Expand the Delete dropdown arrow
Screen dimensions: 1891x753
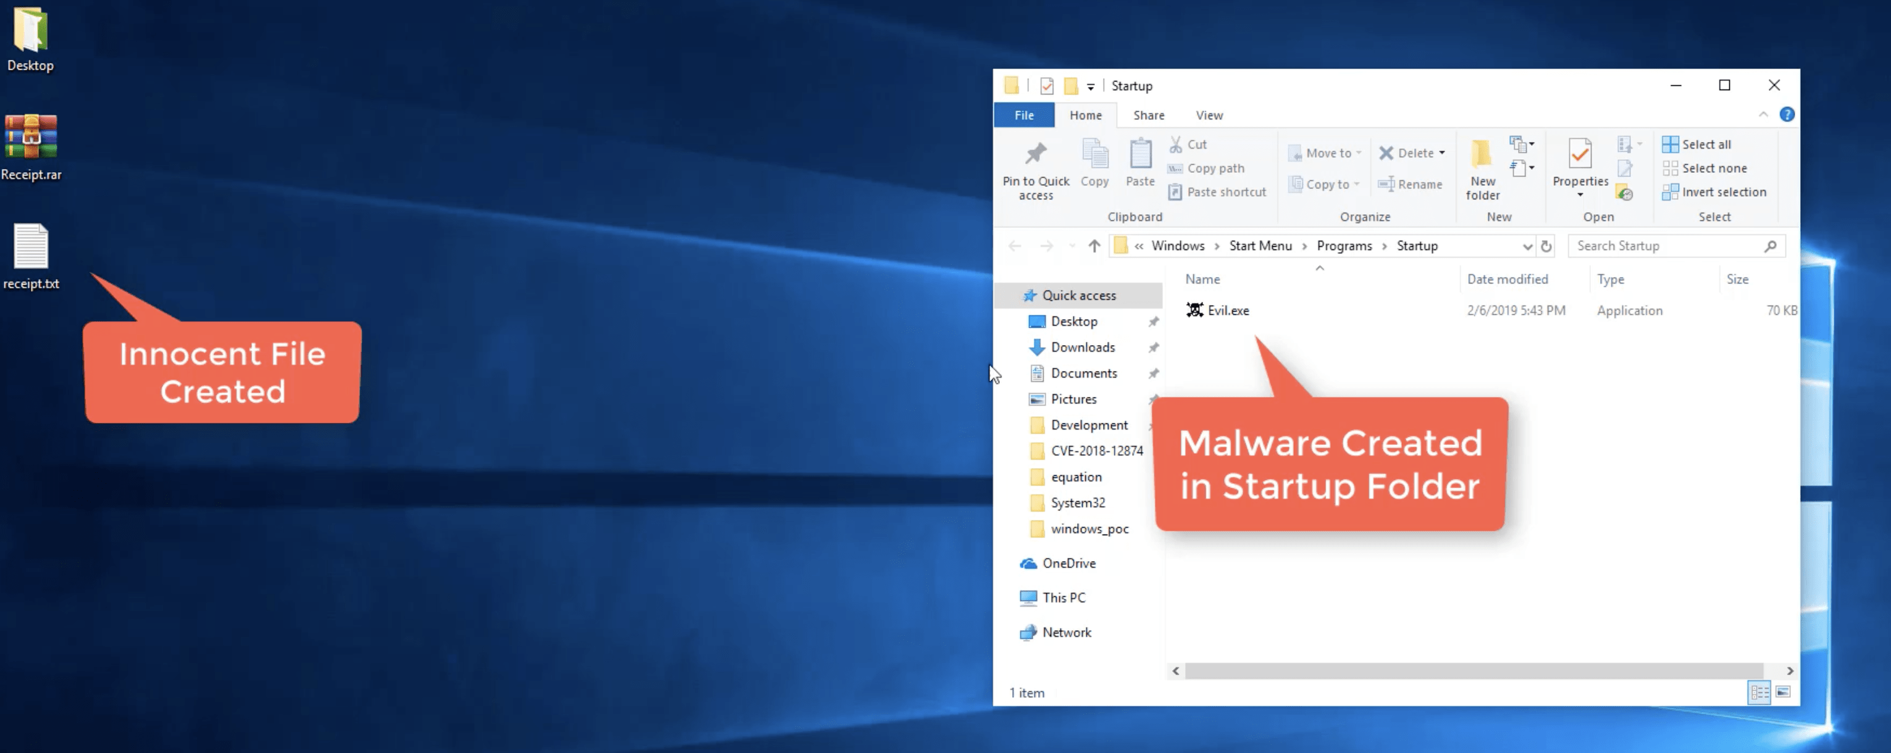coord(1442,152)
